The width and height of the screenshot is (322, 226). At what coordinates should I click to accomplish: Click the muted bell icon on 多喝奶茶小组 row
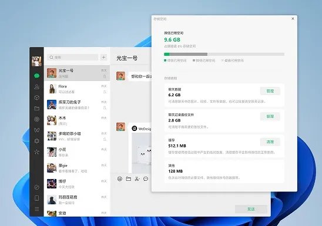(105, 140)
